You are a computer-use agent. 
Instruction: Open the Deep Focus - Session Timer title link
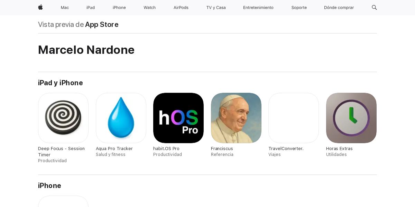pyautogui.click(x=61, y=152)
